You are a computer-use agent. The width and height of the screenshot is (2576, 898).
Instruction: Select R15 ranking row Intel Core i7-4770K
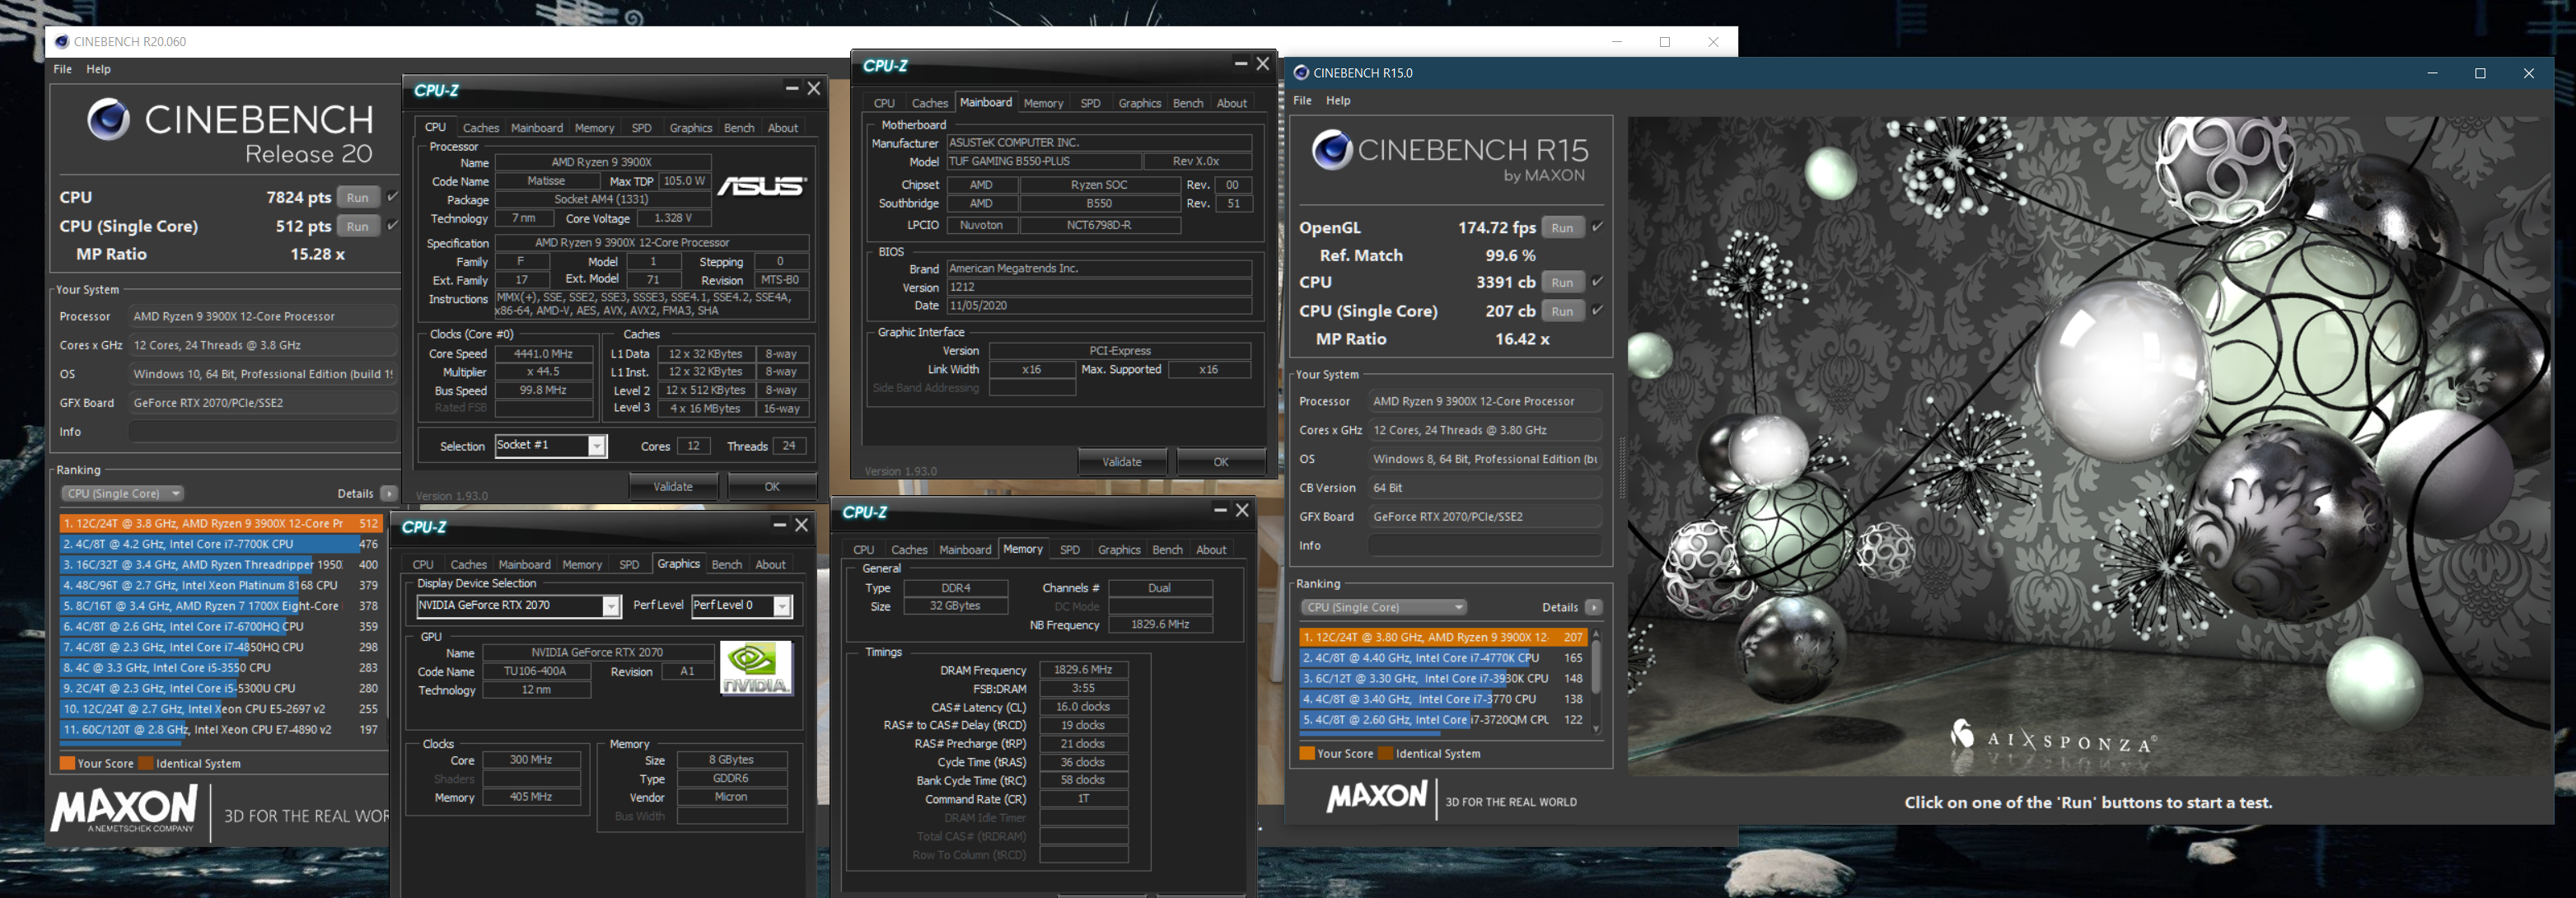1443,658
